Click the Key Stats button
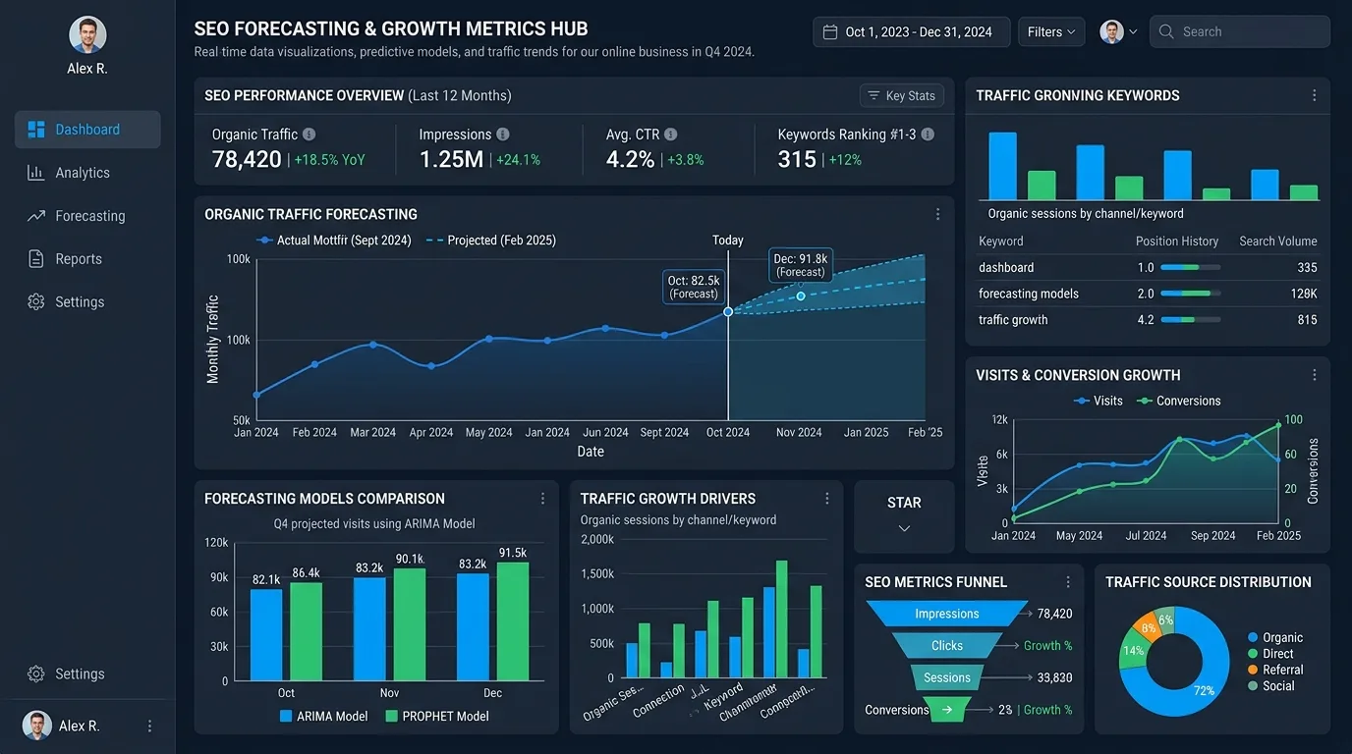The image size is (1352, 754). coord(901,96)
